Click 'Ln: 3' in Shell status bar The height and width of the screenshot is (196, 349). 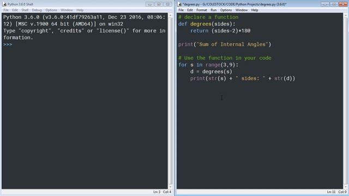[157, 192]
